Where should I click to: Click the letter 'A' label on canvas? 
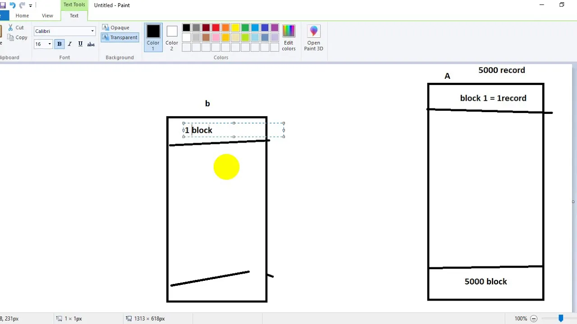(x=447, y=76)
